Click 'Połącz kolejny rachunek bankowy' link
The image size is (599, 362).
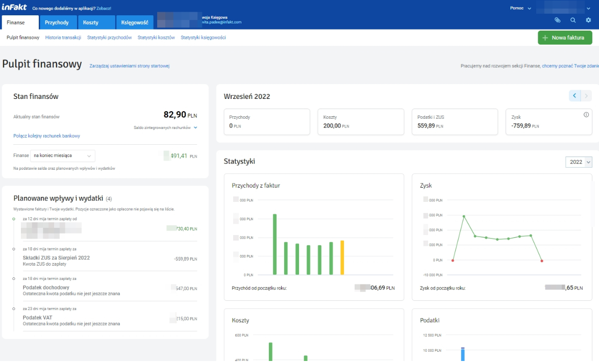(x=46, y=136)
